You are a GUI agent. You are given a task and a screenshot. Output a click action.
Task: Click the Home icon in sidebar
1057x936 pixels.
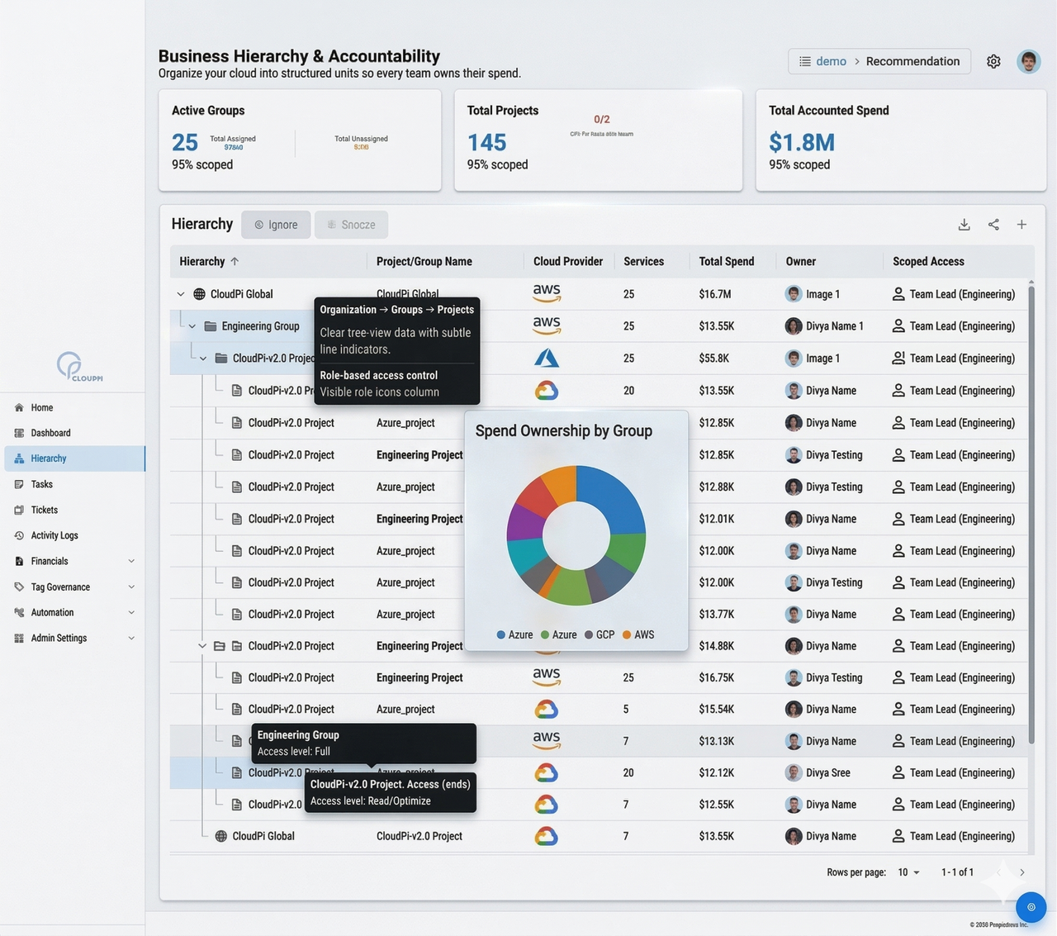pos(19,408)
